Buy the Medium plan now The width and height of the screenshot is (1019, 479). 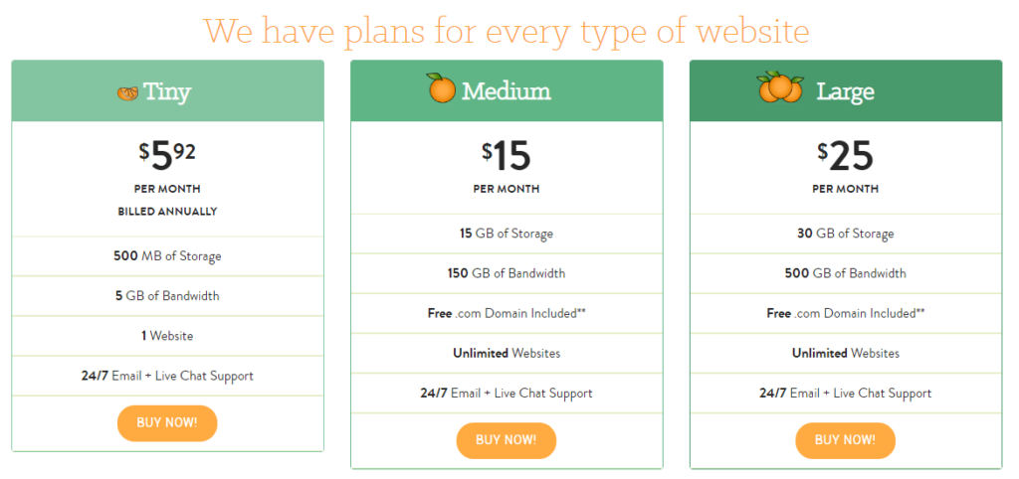[507, 440]
